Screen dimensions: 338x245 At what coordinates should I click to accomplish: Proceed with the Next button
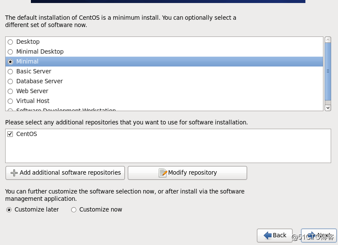pos(319,235)
